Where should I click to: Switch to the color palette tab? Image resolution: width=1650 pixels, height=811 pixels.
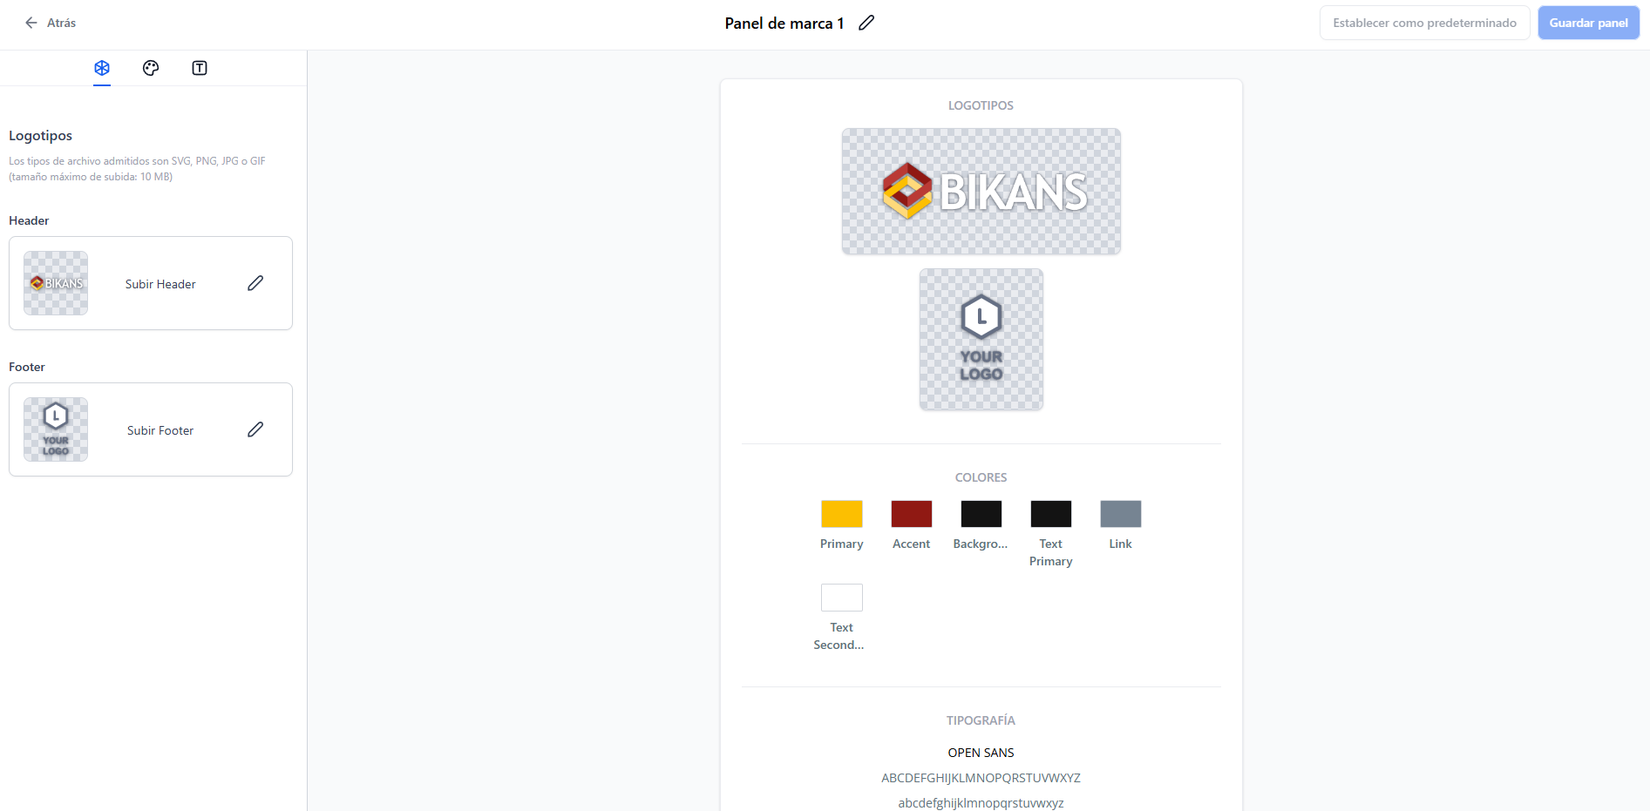[x=151, y=68]
